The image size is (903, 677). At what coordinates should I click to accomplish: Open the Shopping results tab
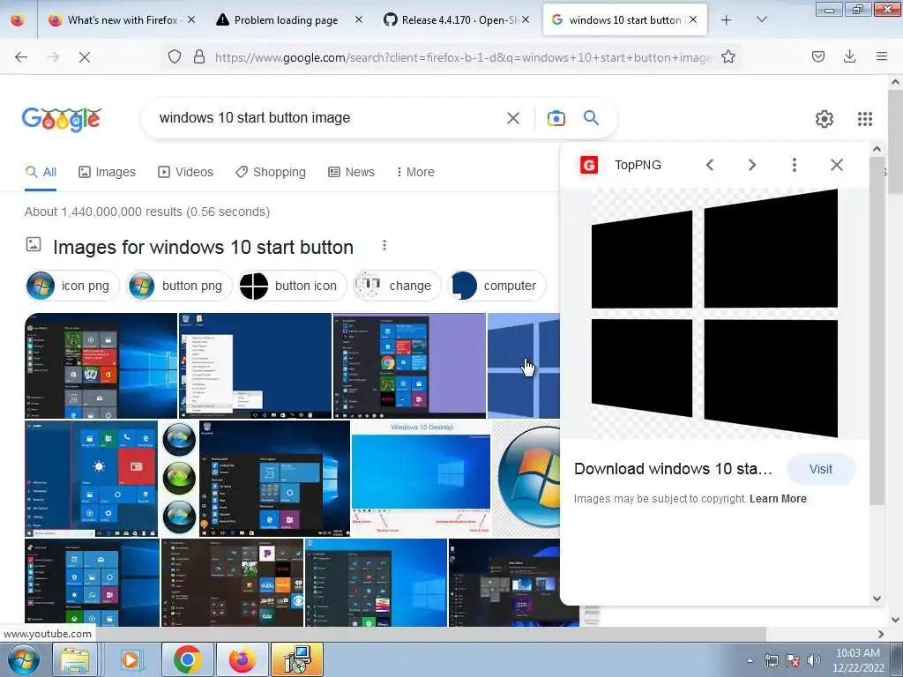click(x=271, y=172)
